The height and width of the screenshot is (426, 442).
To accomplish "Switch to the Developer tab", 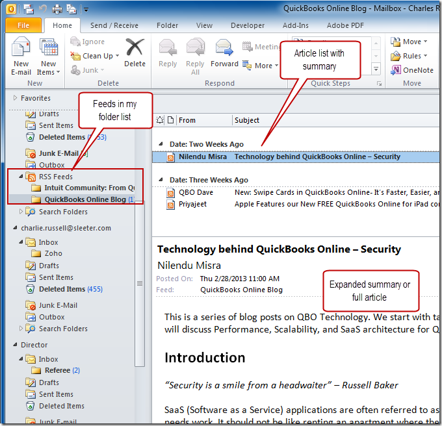I will coord(248,25).
